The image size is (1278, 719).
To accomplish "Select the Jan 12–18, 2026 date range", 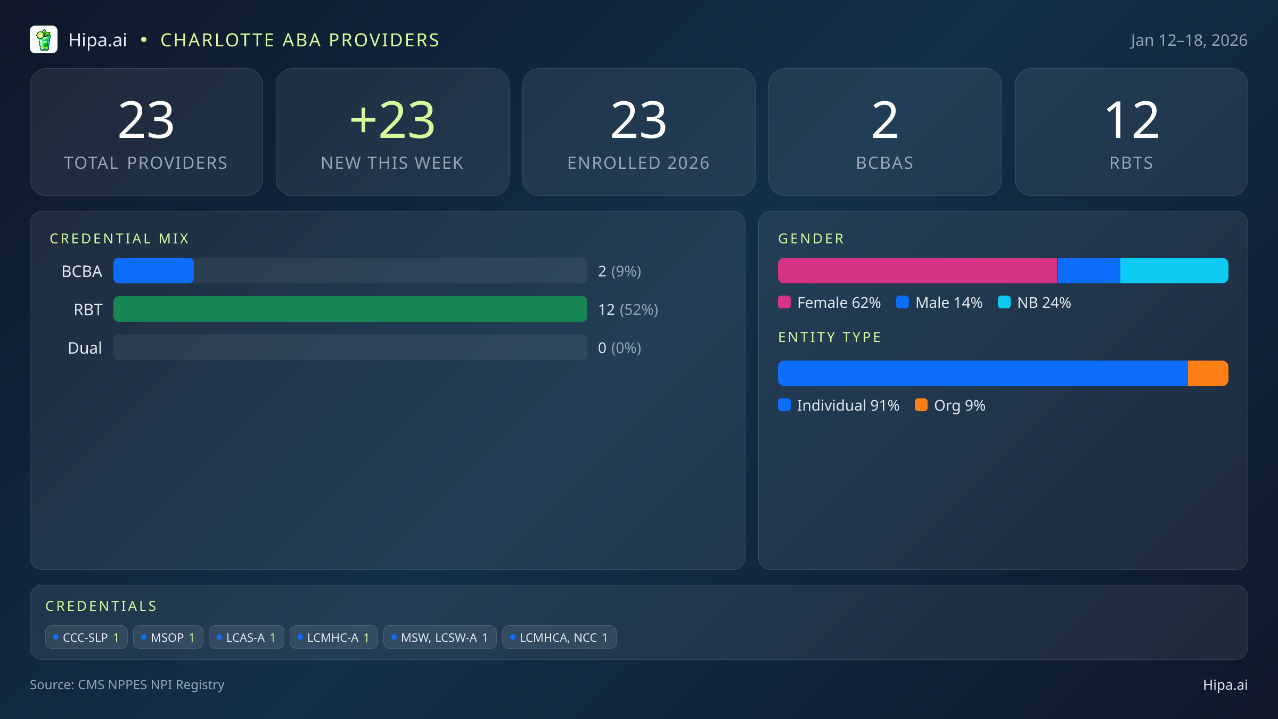I will click(1189, 39).
